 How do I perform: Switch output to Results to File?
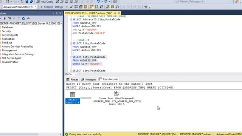click(x=117, y=7)
